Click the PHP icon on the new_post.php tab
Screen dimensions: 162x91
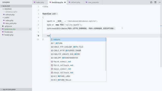(x=86, y=2)
